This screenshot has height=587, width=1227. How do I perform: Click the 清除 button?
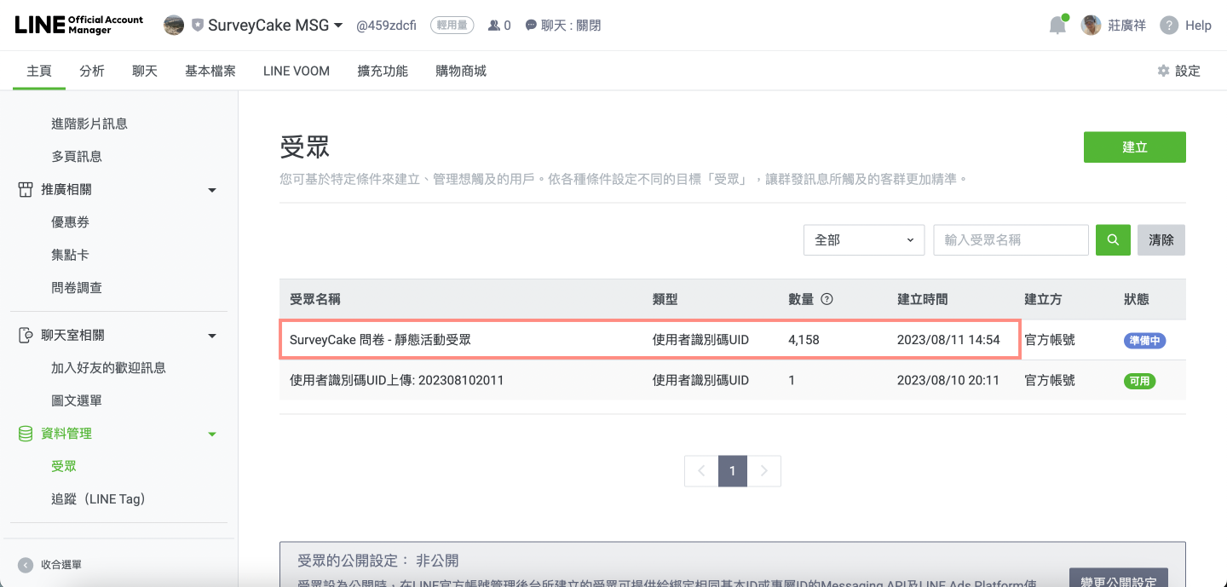click(x=1161, y=239)
